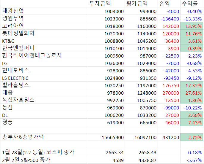Click the 영원무역 stock name cell
The width and height of the screenshot is (204, 164).
click(44, 18)
